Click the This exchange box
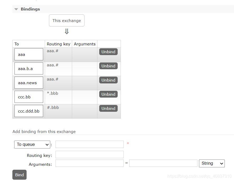Image resolution: width=234 pixels, height=181 pixels. point(67,20)
